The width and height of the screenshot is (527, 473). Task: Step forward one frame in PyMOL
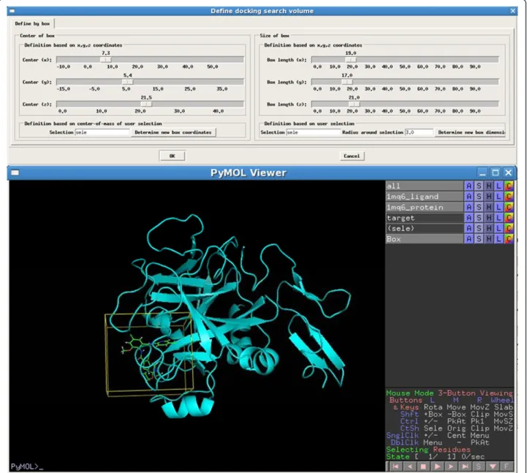451,466
